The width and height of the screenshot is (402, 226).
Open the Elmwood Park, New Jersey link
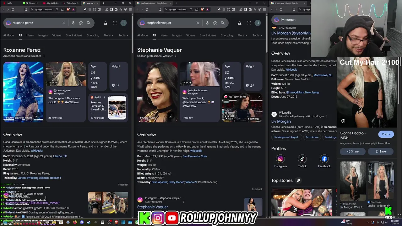pyautogui.click(x=303, y=93)
